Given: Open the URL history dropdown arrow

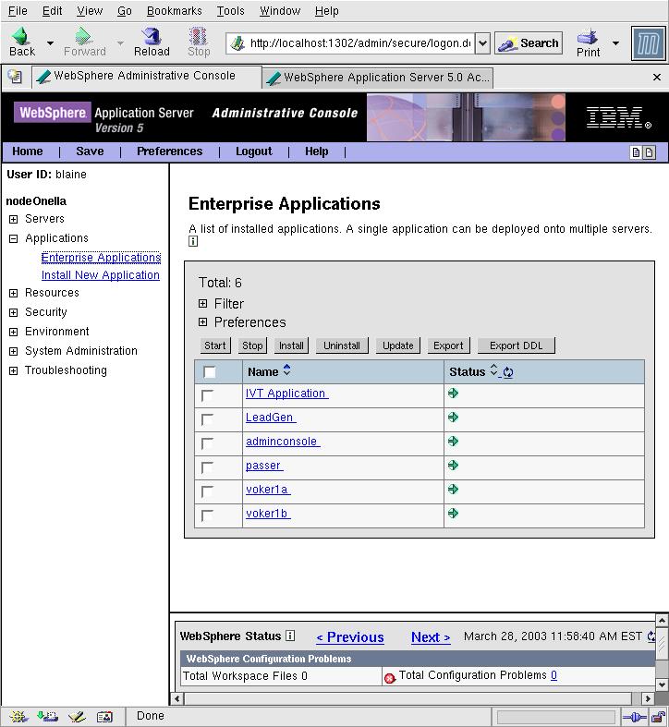Looking at the screenshot, I should [482, 43].
